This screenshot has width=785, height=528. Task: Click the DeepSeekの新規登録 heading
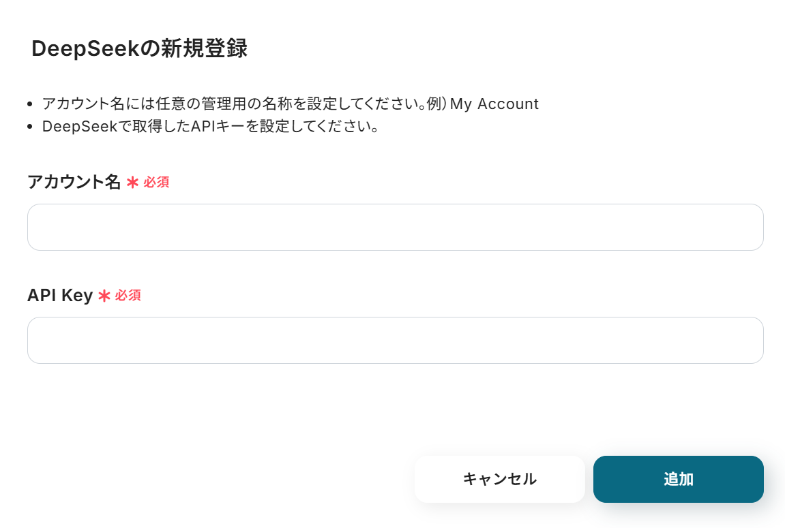tap(139, 49)
